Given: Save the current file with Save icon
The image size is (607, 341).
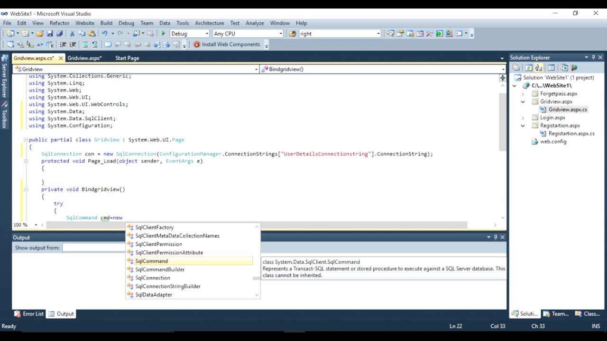Looking at the screenshot, I should 50,34.
